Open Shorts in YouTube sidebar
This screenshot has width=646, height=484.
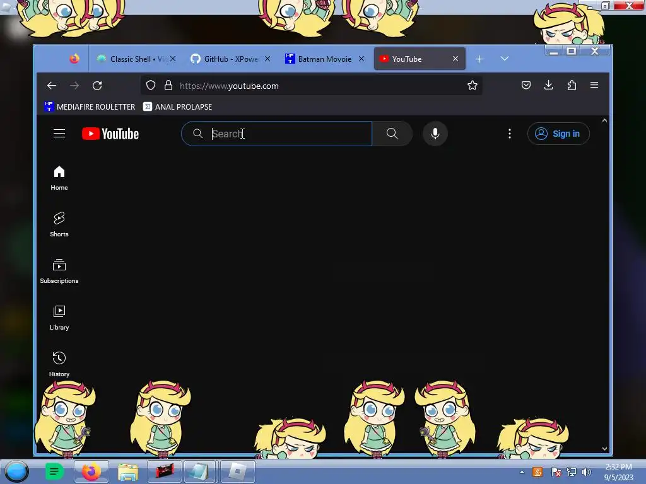(x=59, y=225)
